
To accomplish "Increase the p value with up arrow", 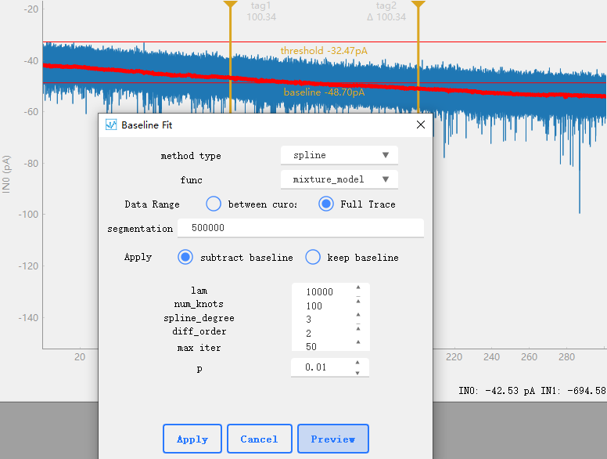I will coord(357,363).
